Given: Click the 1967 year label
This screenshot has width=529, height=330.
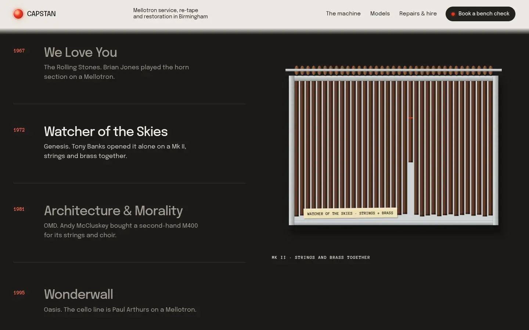Looking at the screenshot, I should (x=19, y=51).
